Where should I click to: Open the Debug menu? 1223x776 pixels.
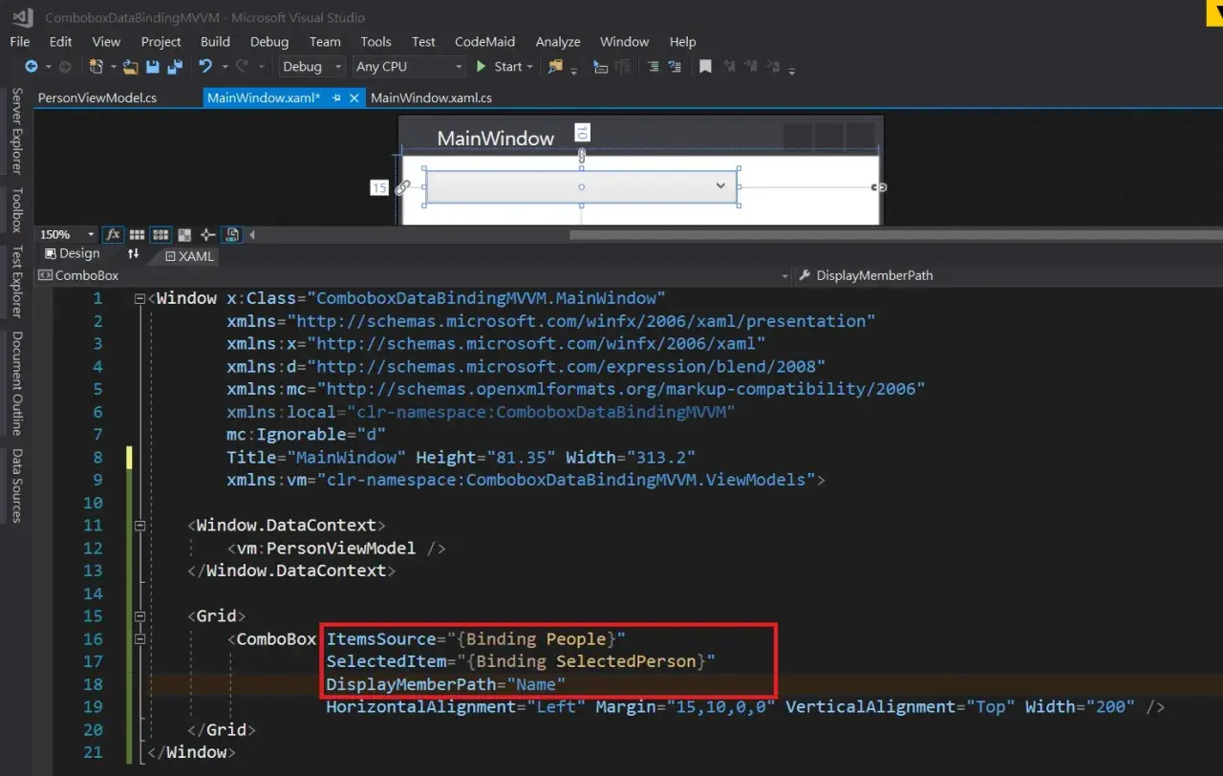(269, 41)
